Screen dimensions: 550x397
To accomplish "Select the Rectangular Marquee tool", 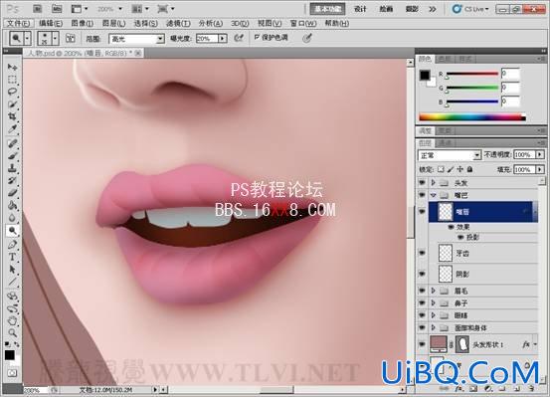I will click(x=12, y=80).
